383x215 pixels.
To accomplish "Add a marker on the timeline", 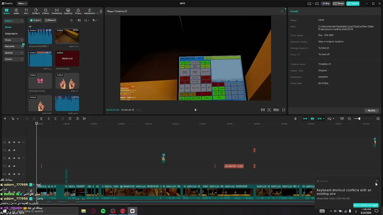I will point(70,119).
